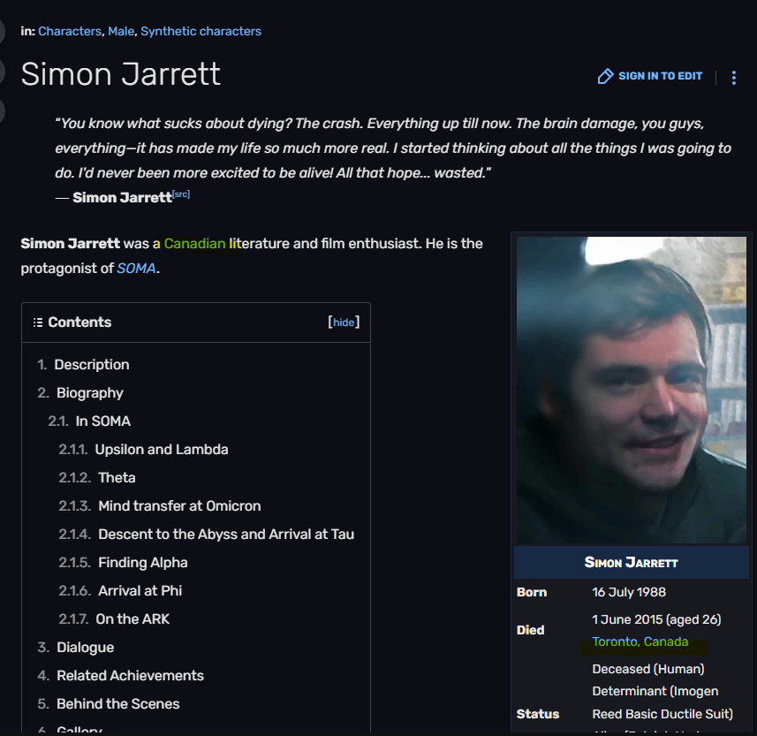
Task: Go to Finding Alpha section
Action: tap(142, 563)
